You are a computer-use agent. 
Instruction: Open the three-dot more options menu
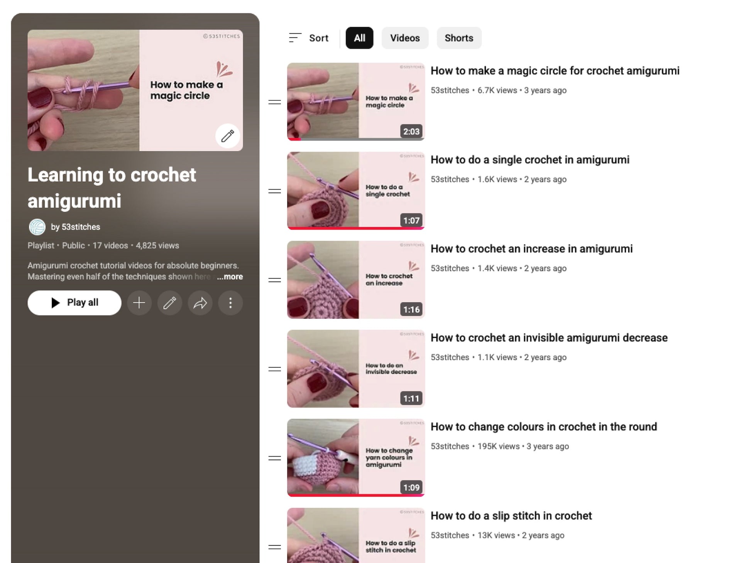(x=230, y=303)
